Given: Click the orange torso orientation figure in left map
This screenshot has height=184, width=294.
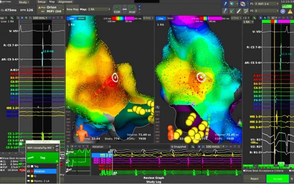Looking at the screenshot, I should pyautogui.click(x=82, y=133).
